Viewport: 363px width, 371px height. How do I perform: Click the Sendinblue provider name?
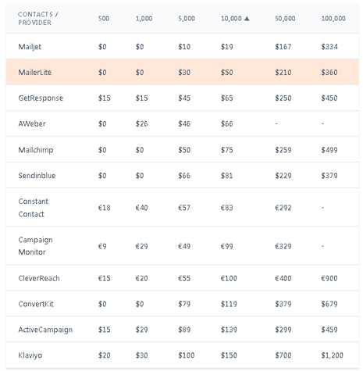[37, 176]
